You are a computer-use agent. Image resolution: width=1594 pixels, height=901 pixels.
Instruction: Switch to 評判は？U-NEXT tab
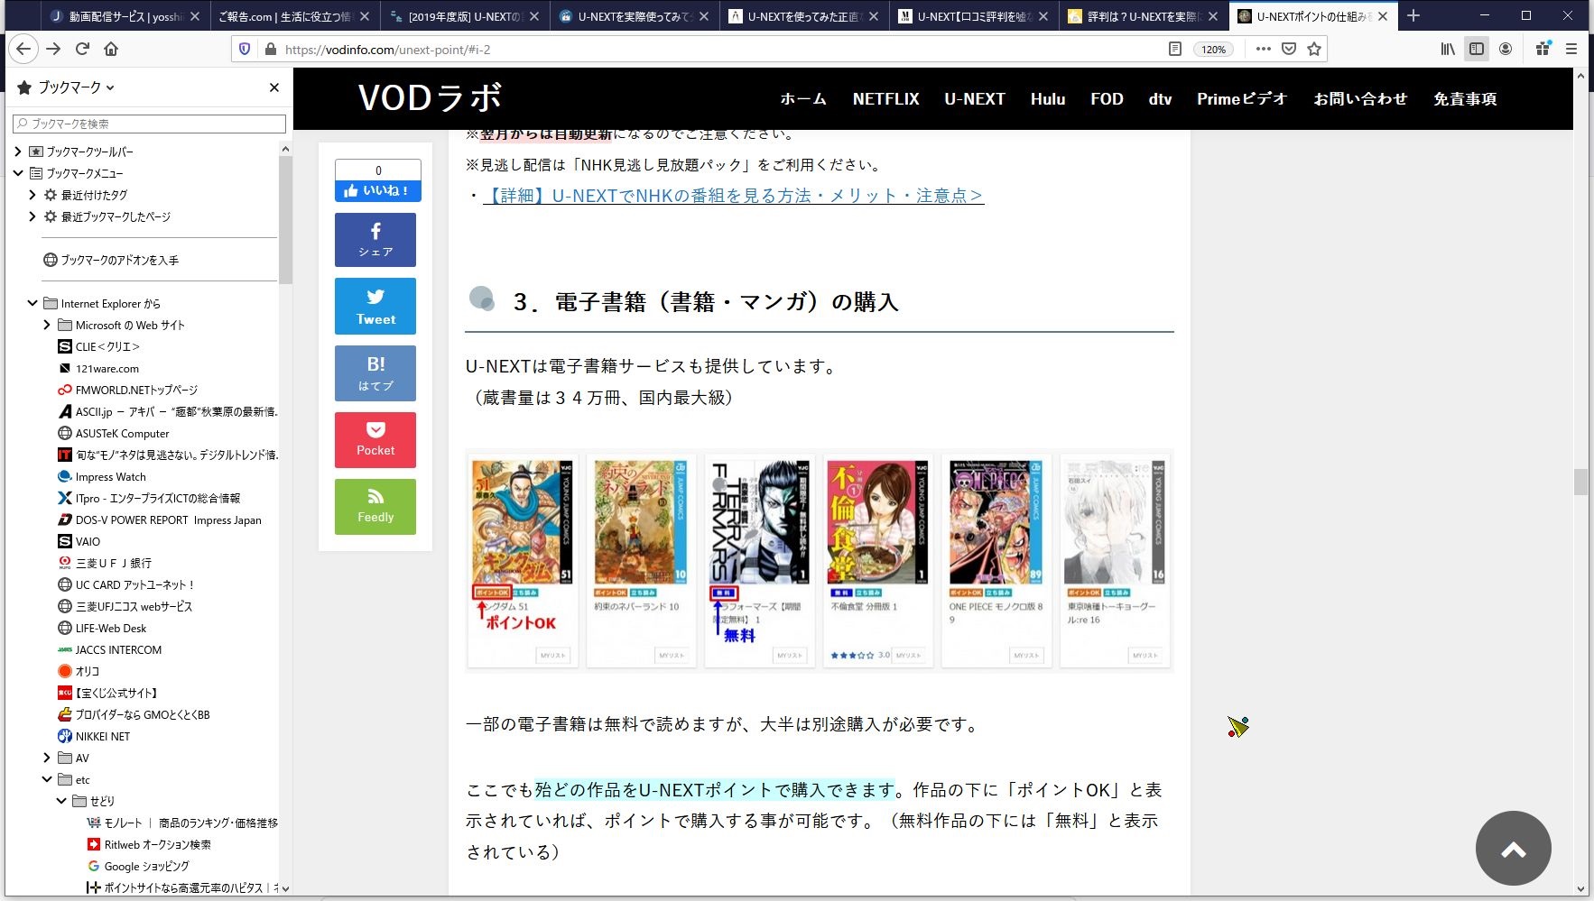click(x=1144, y=16)
